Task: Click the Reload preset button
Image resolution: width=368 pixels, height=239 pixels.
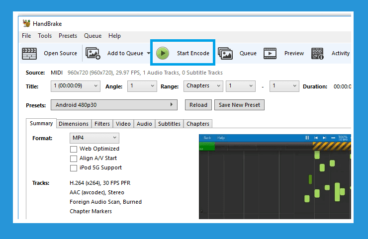Action: click(x=198, y=105)
